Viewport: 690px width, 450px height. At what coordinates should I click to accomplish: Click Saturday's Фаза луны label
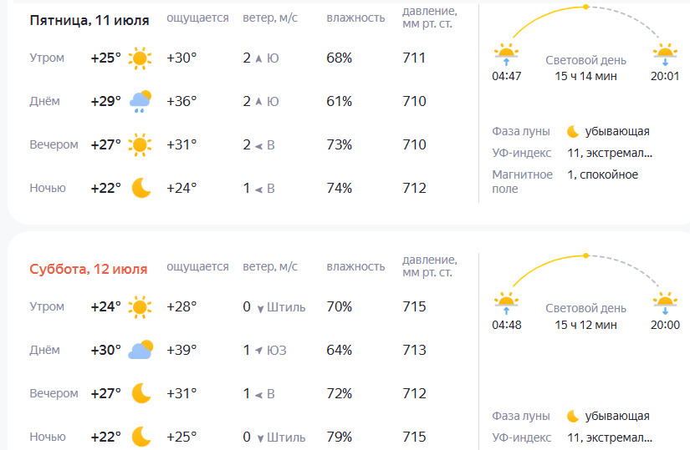[x=521, y=416]
